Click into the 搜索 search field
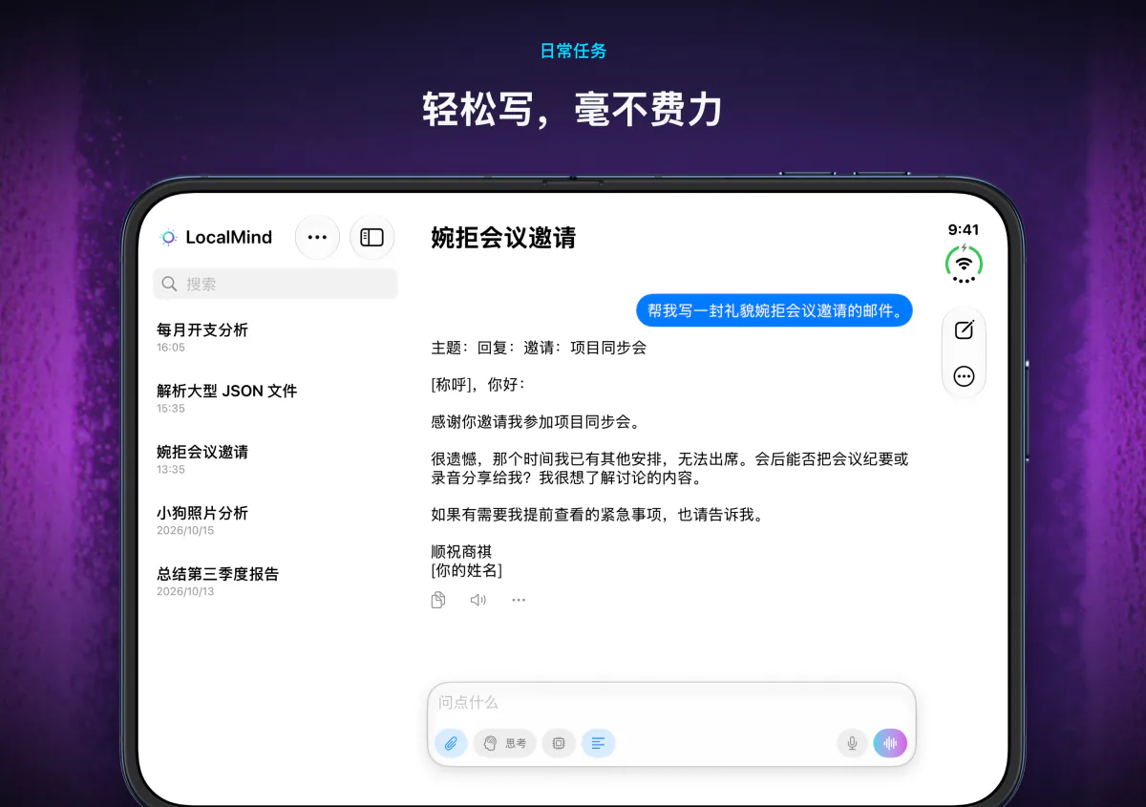The image size is (1146, 807). coord(275,284)
